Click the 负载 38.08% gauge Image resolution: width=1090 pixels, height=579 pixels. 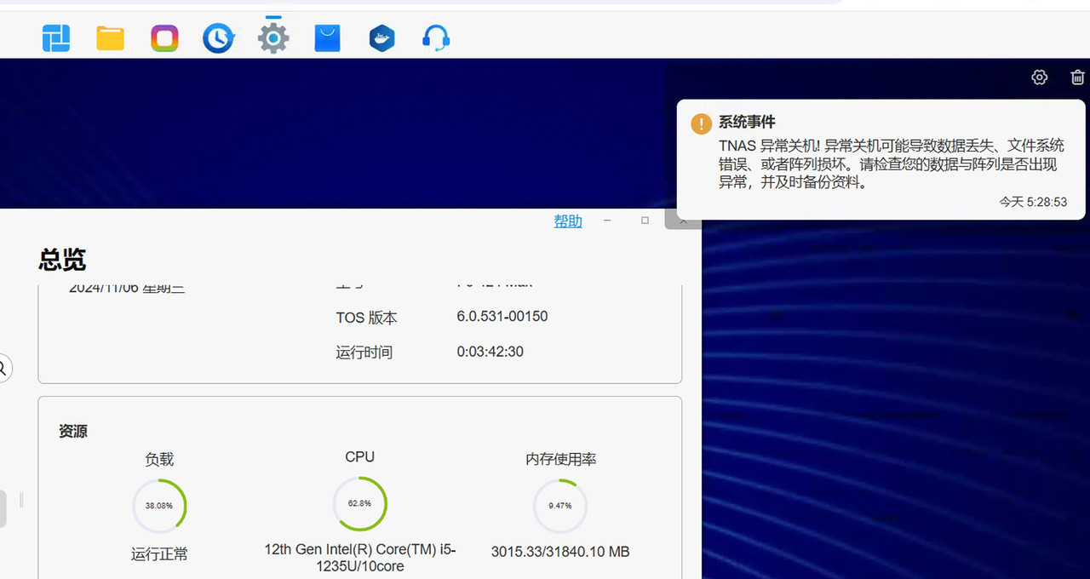pos(159,505)
